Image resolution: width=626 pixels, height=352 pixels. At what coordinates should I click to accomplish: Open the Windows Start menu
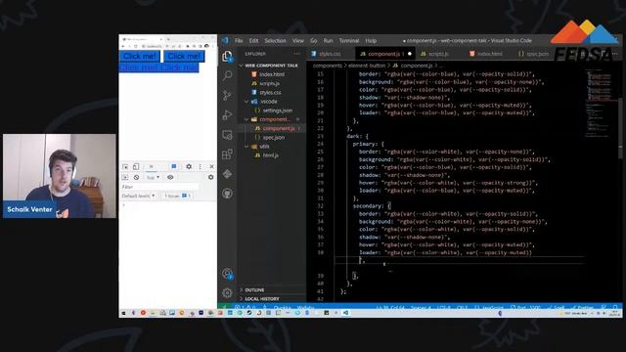tap(123, 313)
